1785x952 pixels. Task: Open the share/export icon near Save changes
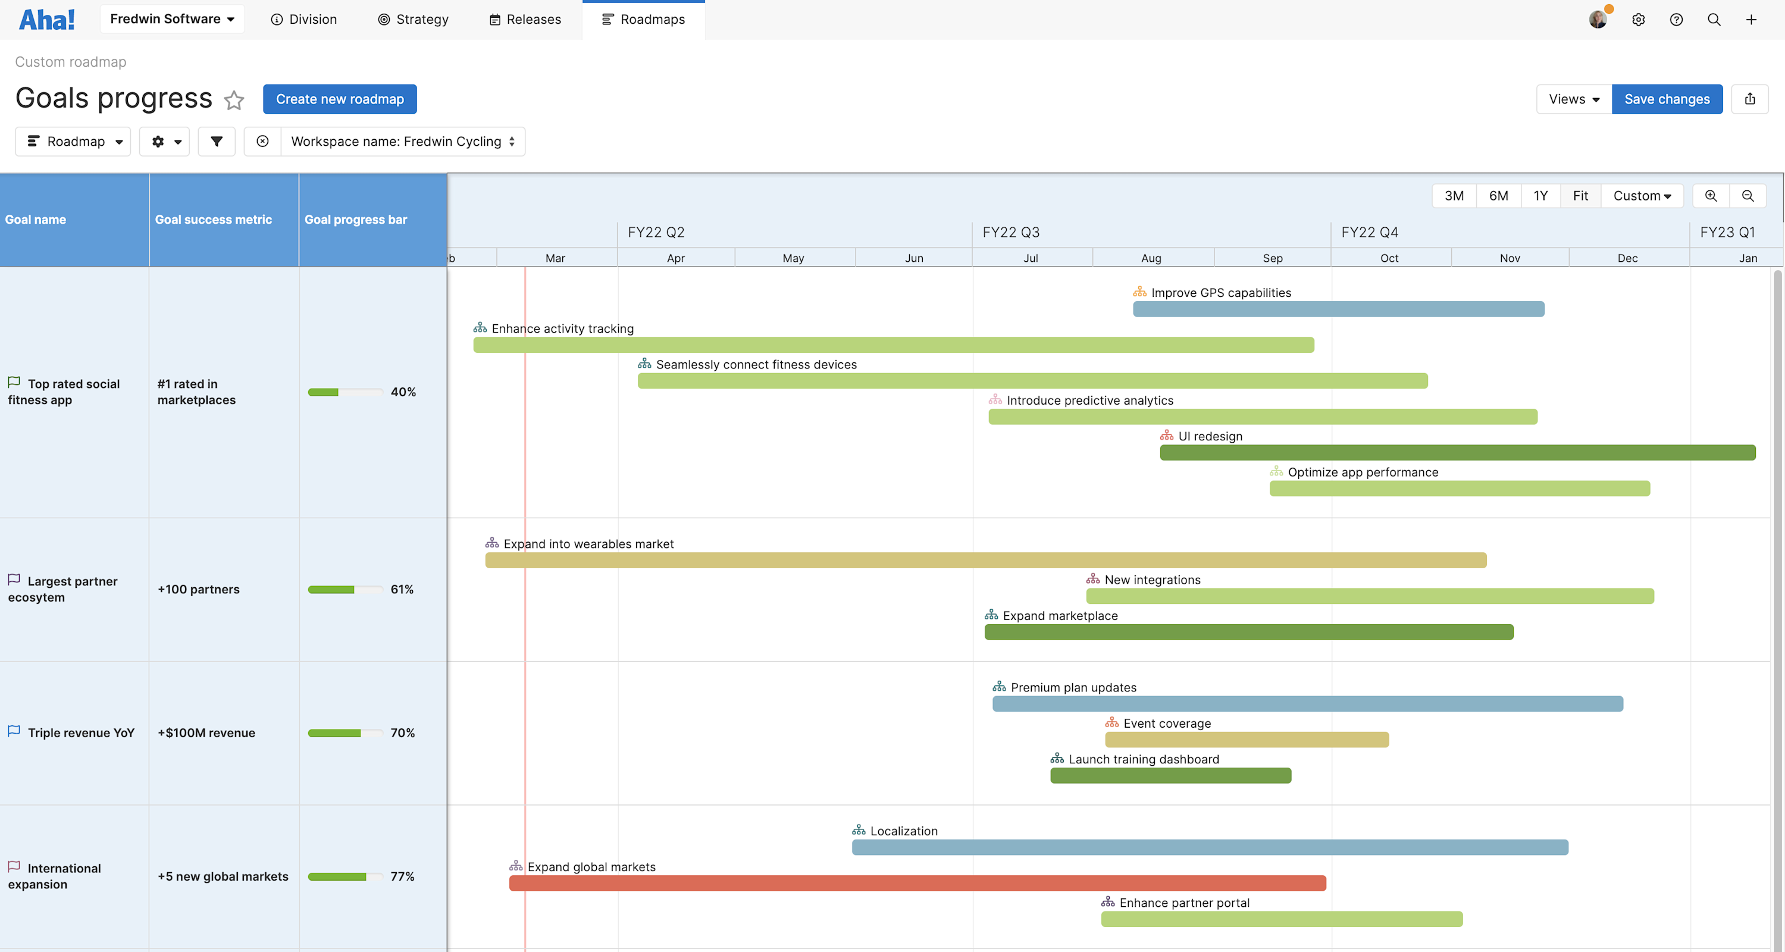point(1750,99)
